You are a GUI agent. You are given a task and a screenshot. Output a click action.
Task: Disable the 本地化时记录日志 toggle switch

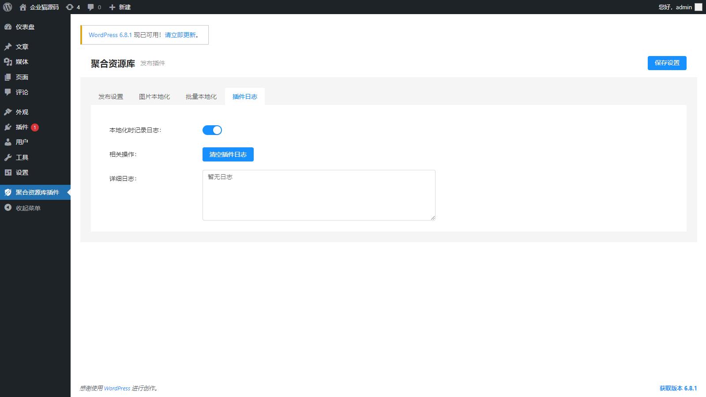[212, 130]
